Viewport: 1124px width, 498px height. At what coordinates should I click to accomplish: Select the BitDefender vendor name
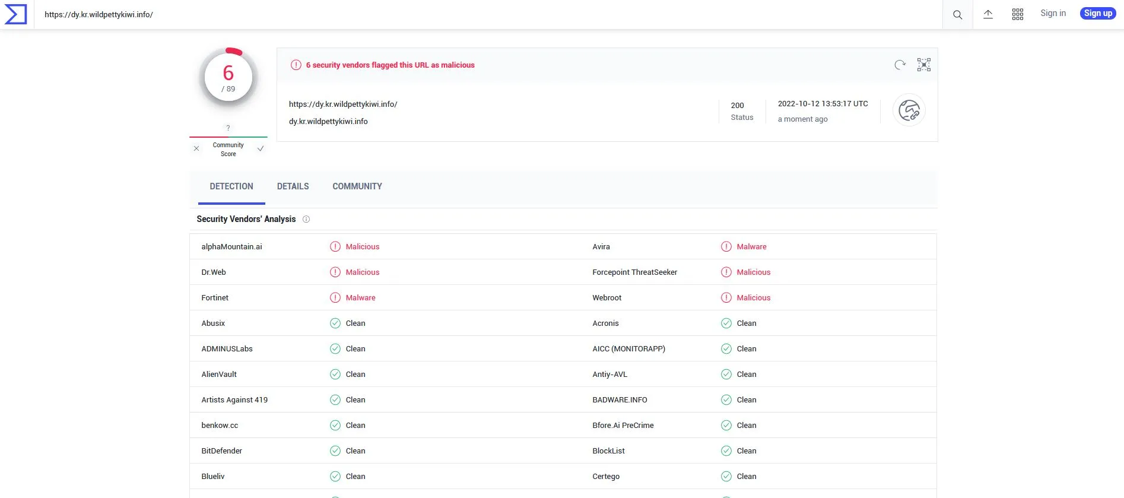(x=221, y=451)
